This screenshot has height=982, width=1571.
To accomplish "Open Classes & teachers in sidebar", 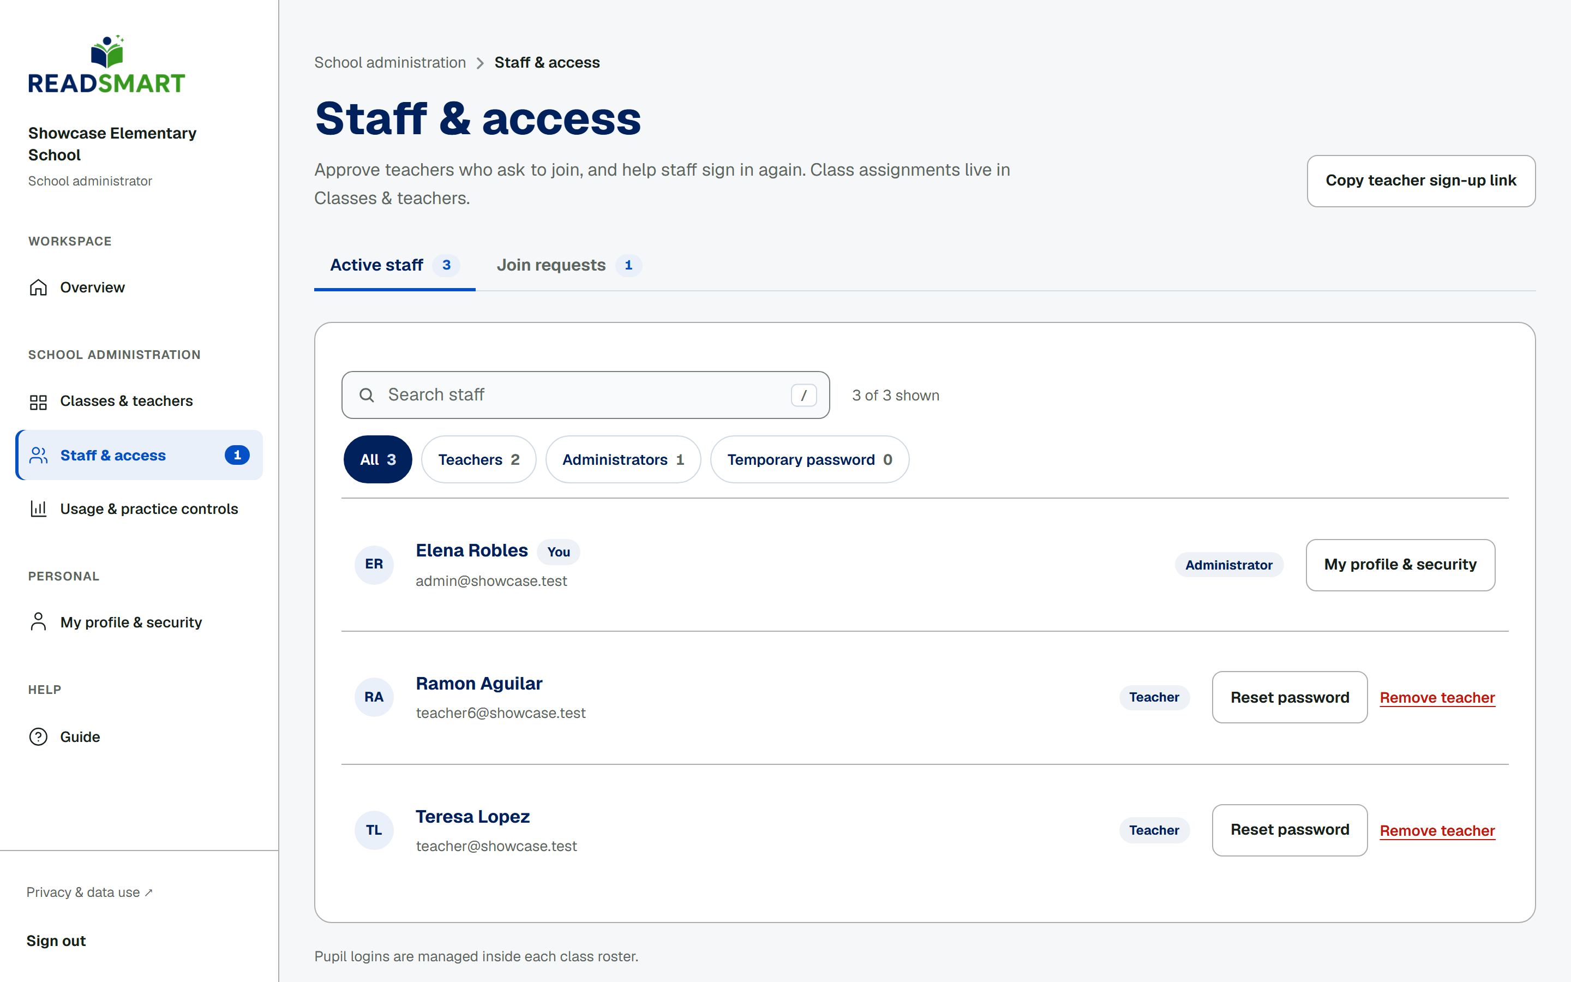I will (x=139, y=402).
